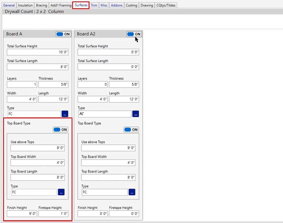
Task: Click Board A2 Use above Tops field
Action: [x=108, y=148]
